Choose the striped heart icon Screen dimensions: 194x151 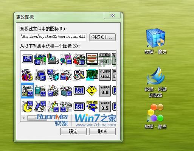pyautogui.click(x=92, y=59)
